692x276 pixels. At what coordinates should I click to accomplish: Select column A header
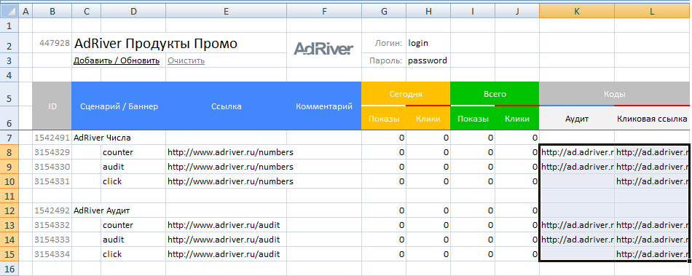coord(25,12)
